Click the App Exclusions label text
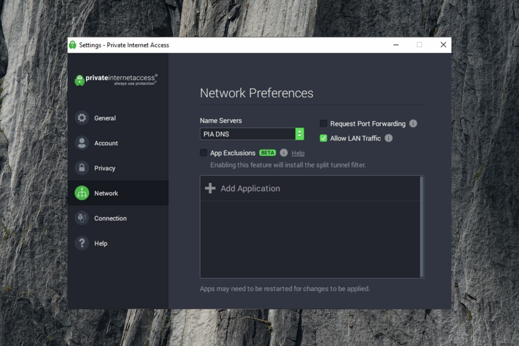This screenshot has height=346, width=519. (x=233, y=153)
